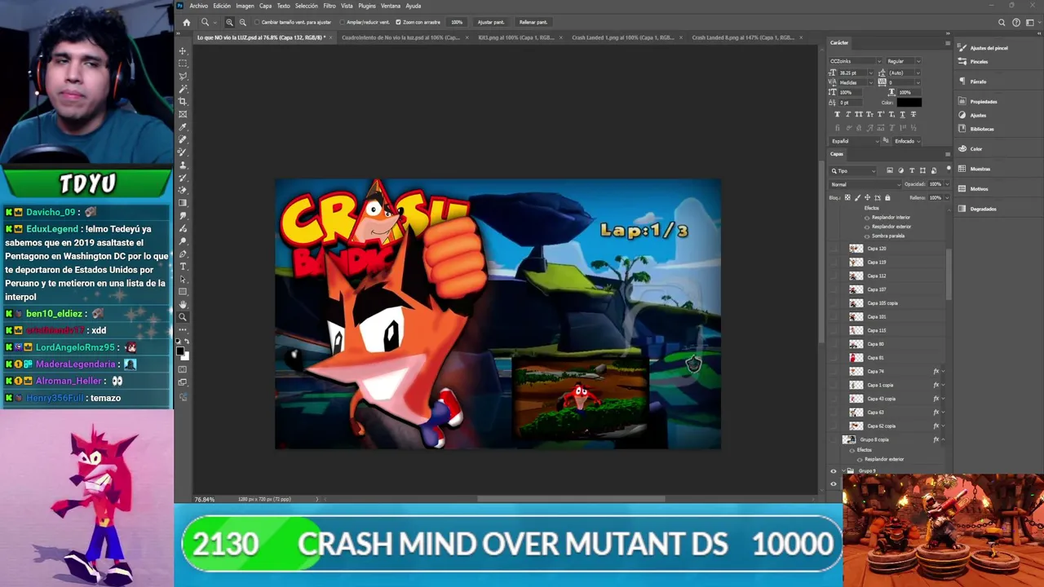Open the Ajustes panel
Screen dimensions: 1044x587
pyautogui.click(x=973, y=115)
